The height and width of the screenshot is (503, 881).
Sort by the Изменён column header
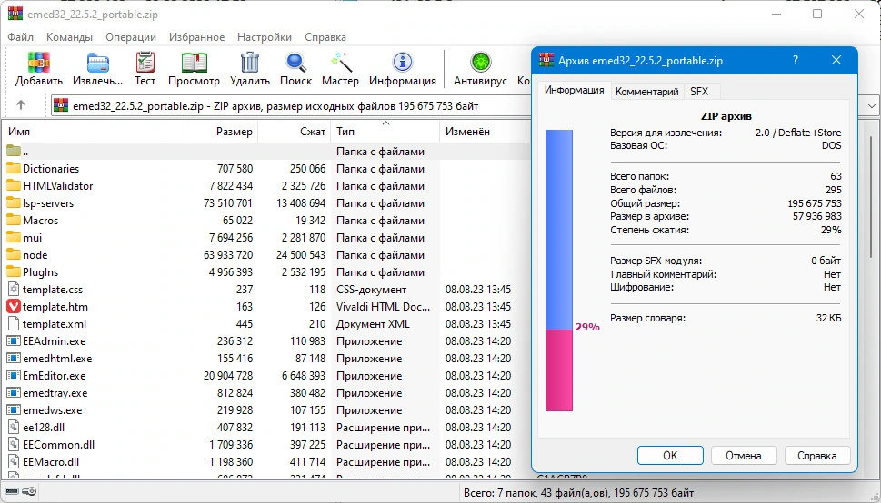pyautogui.click(x=485, y=132)
